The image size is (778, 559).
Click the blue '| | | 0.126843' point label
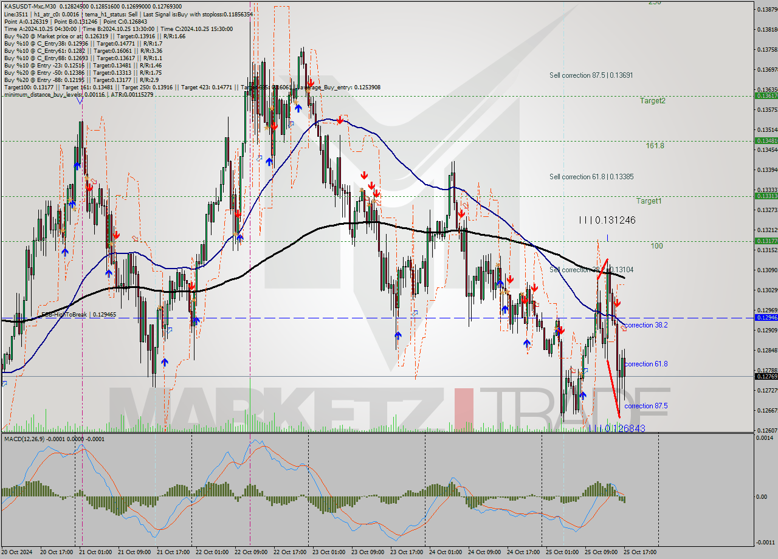(616, 428)
